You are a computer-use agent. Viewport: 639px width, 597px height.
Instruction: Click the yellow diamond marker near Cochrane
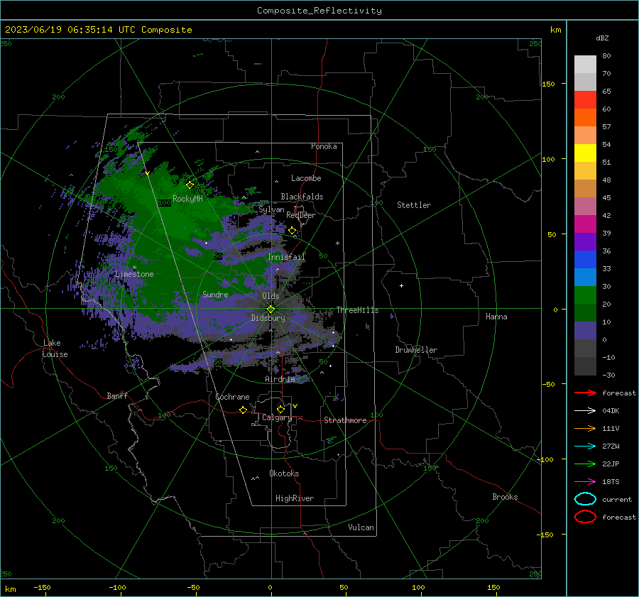coord(244,410)
